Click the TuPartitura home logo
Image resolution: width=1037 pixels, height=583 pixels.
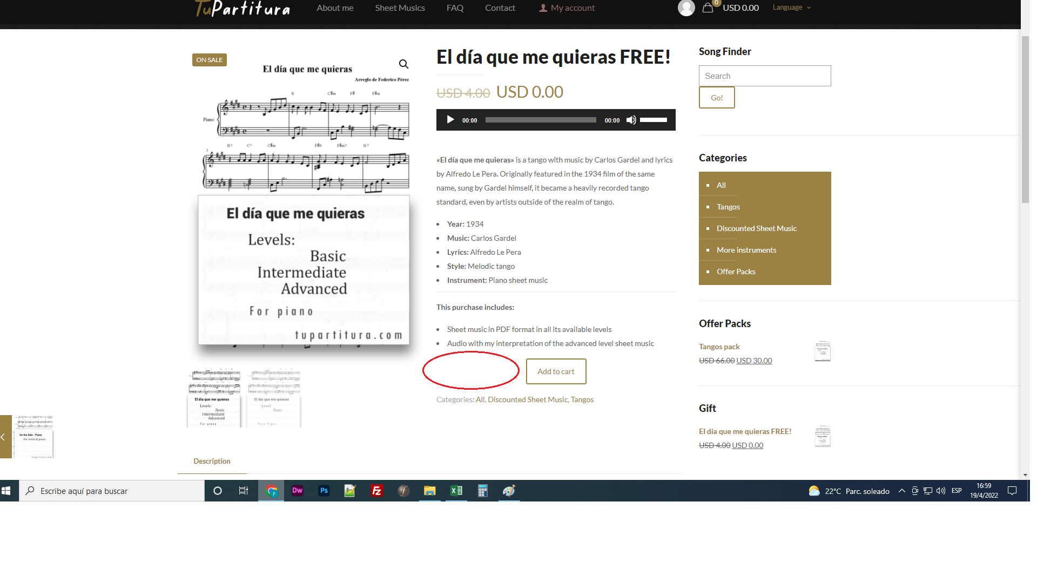(241, 8)
